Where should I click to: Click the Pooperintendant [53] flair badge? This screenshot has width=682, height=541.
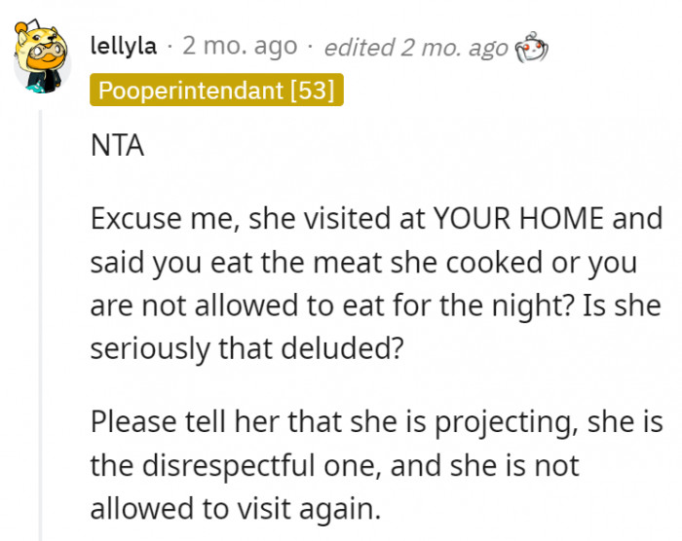[216, 91]
